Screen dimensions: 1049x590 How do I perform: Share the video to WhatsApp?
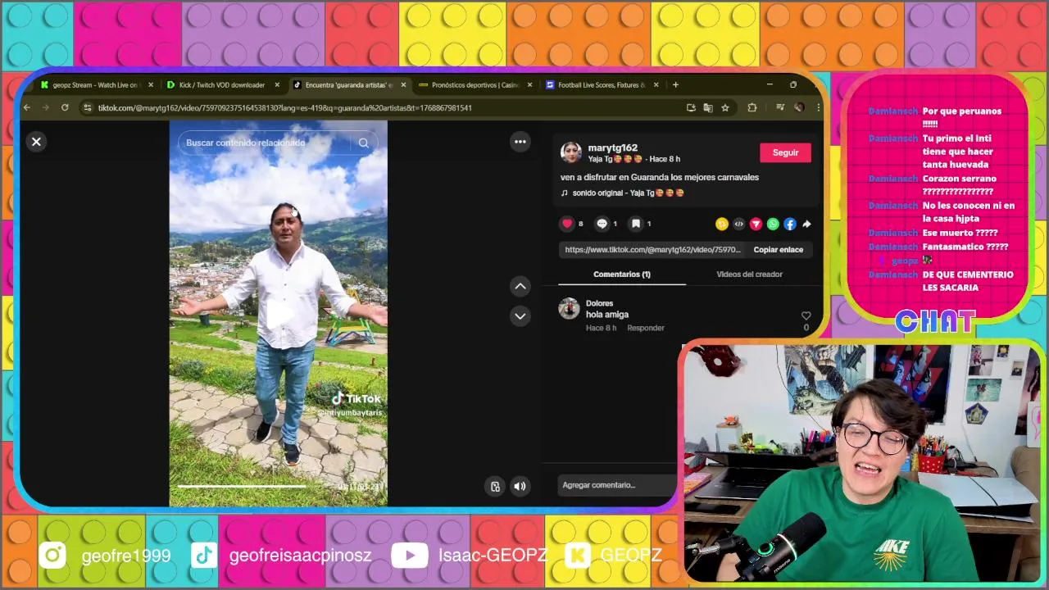pyautogui.click(x=773, y=224)
